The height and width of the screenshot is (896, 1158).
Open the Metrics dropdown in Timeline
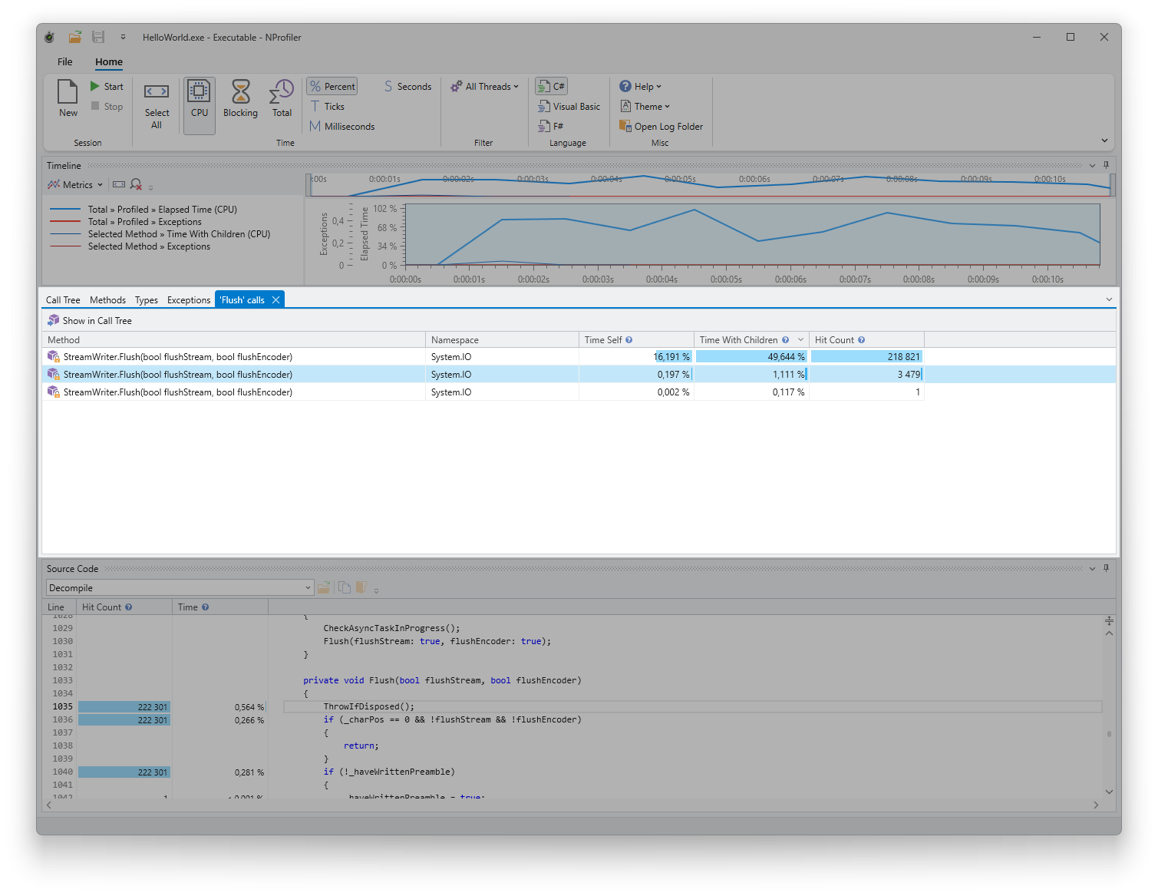(x=75, y=185)
